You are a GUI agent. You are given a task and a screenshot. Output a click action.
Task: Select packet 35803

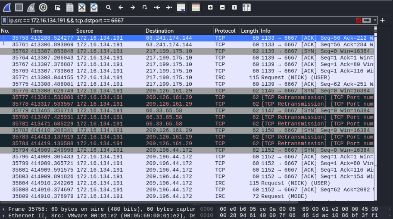(x=187, y=176)
